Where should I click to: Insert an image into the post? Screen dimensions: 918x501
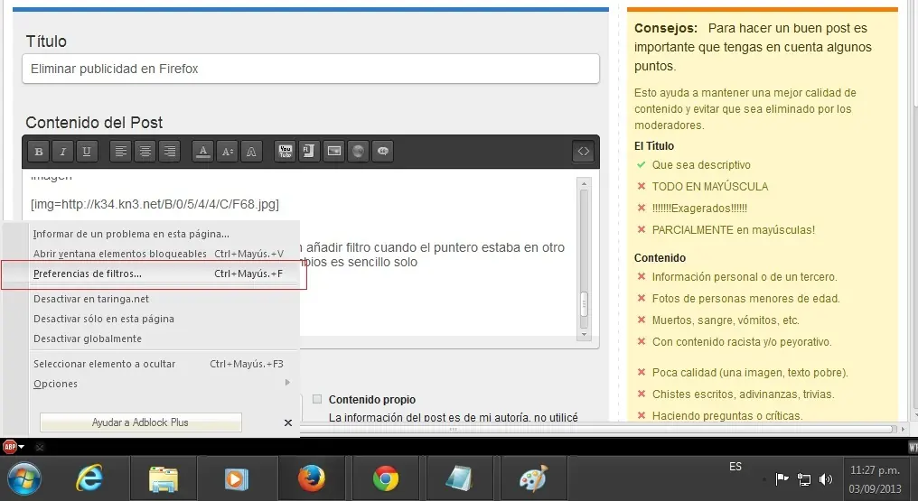(333, 152)
